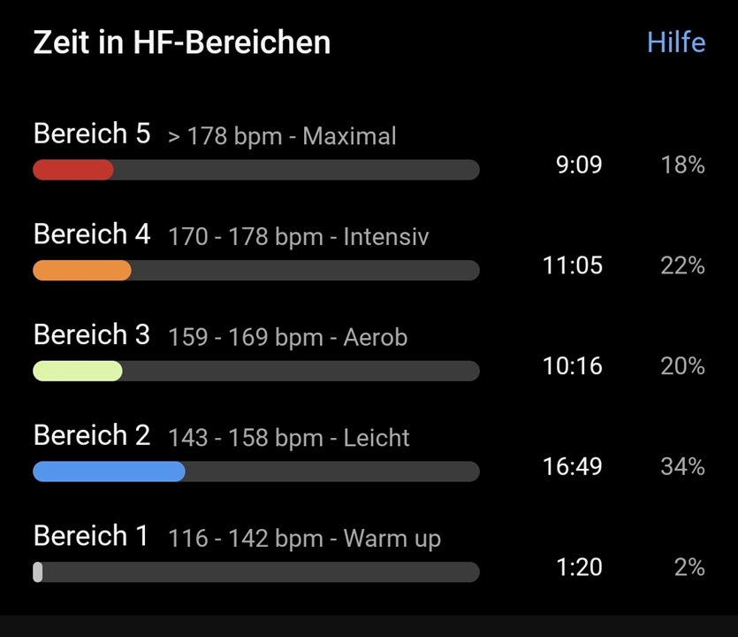Select the gray Bereich 1 progress bar

pos(256,572)
